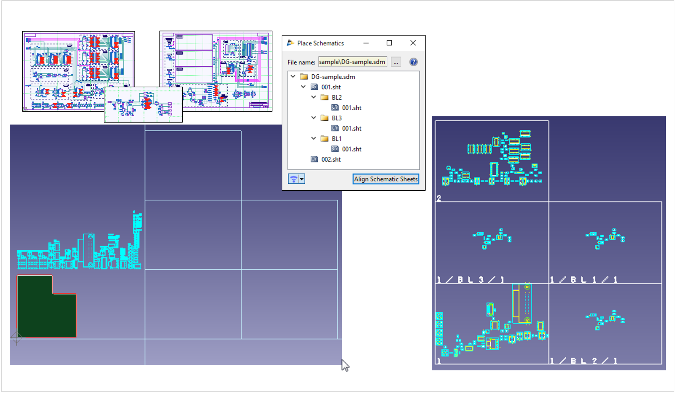Screen dimensions: 677x393
Task: Collapse the BL1 folder expander
Action: [x=313, y=138]
